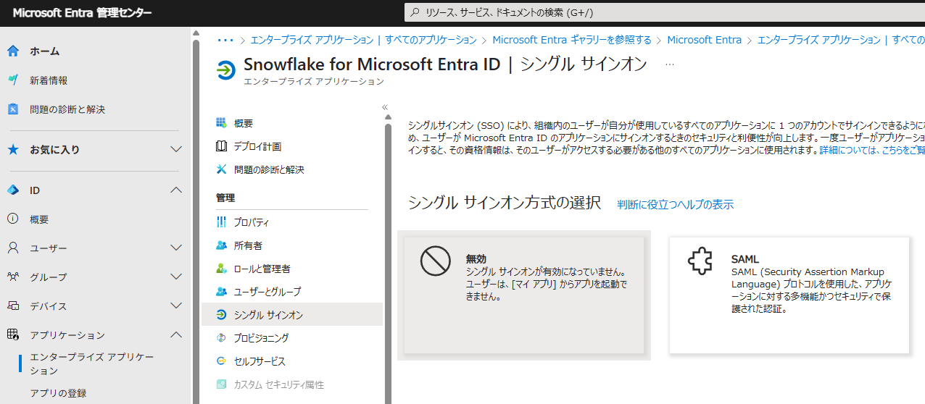Collapse the ID section chevron
This screenshot has height=404, width=925.
(x=175, y=190)
